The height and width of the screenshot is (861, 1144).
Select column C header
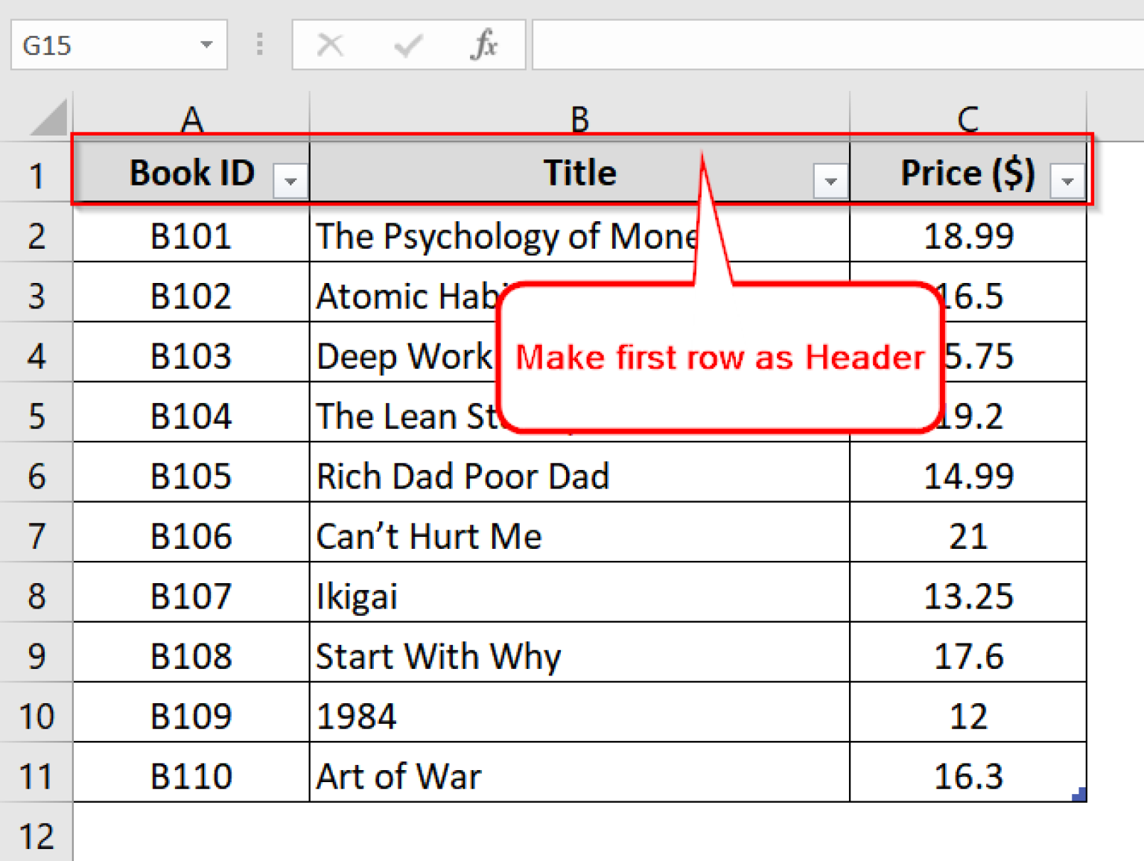coord(967,118)
